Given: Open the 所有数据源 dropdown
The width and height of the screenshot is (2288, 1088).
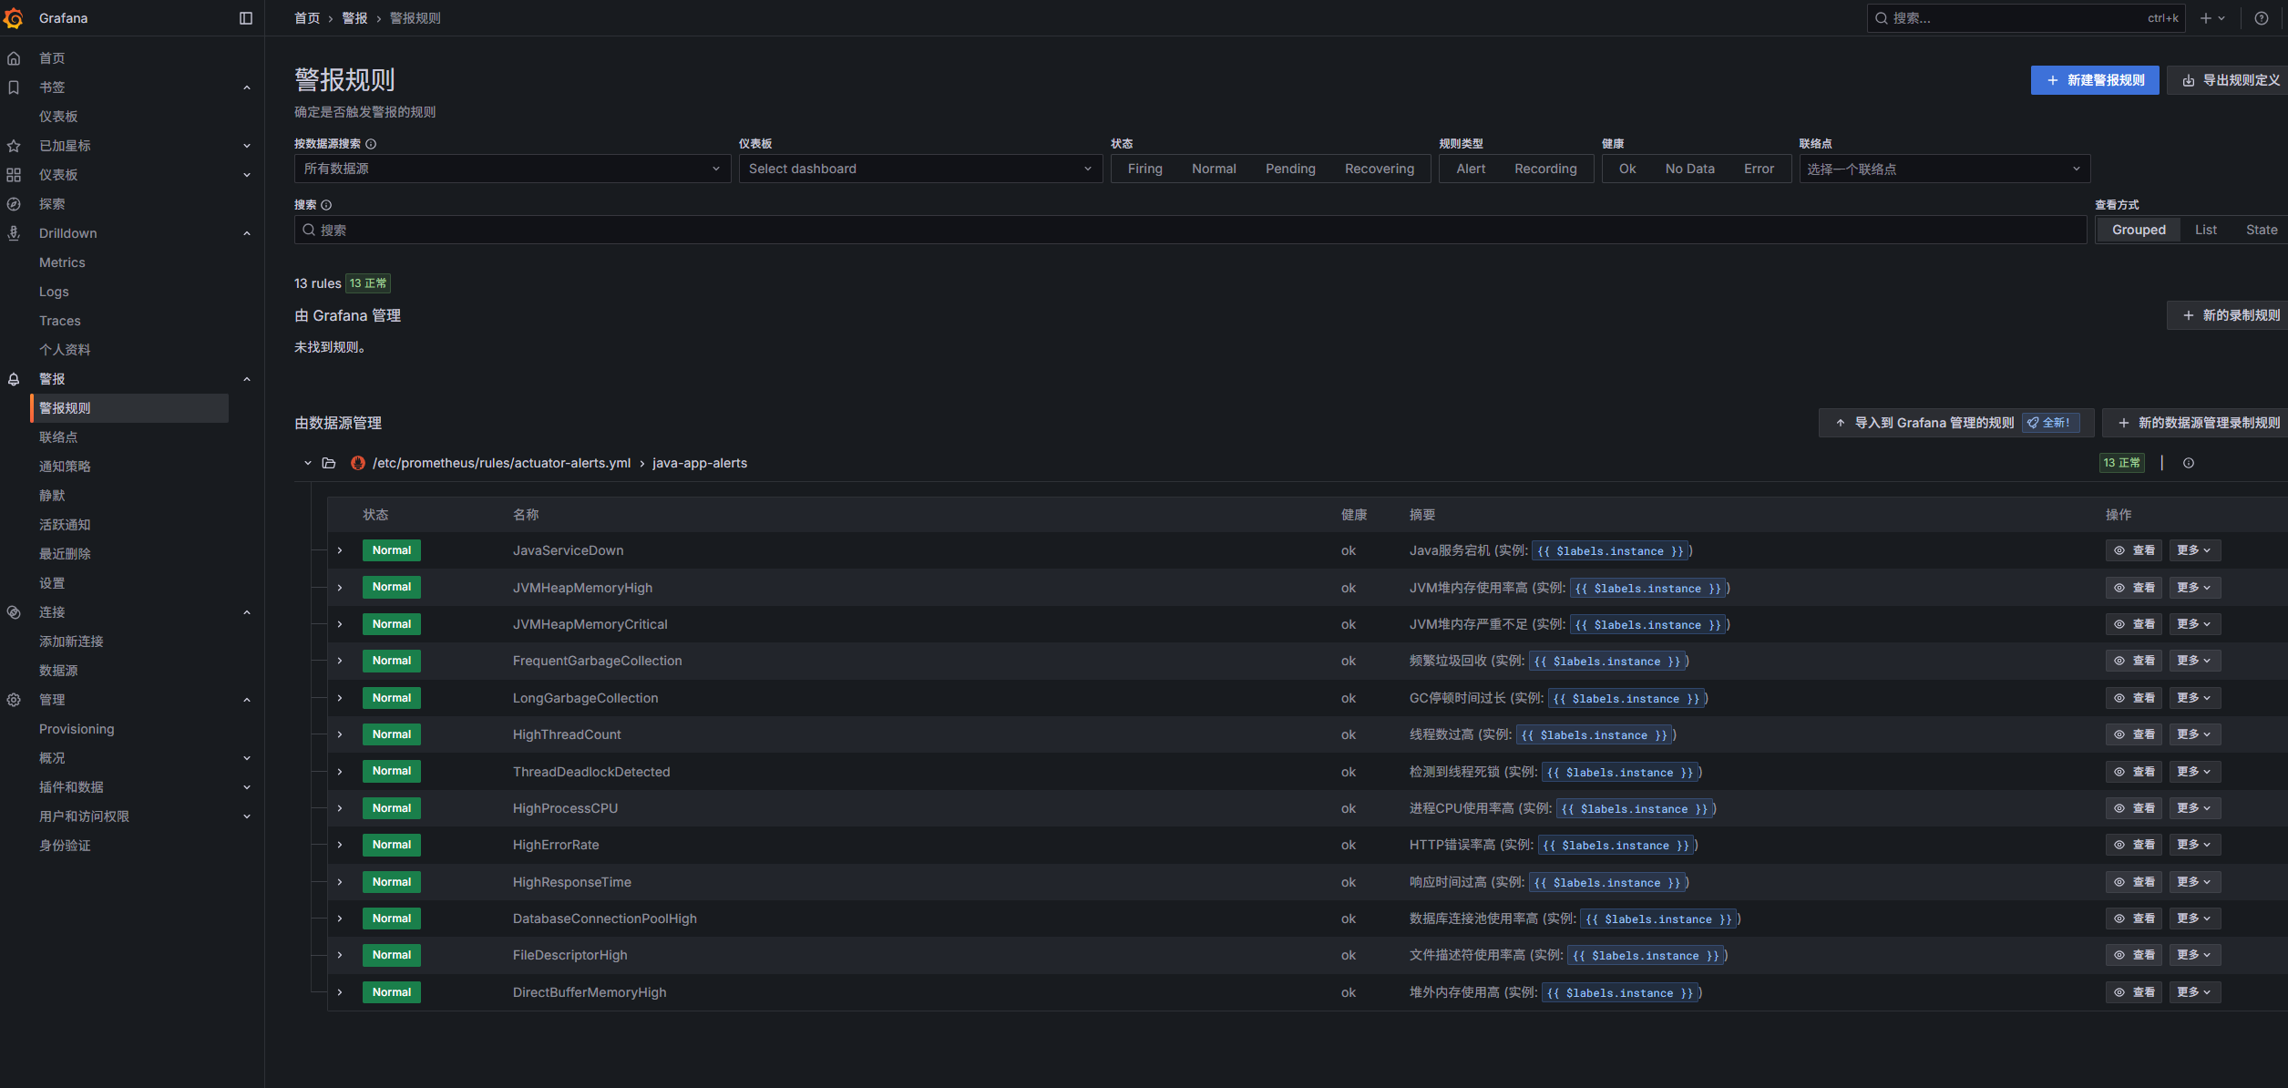Looking at the screenshot, I should (x=511, y=169).
